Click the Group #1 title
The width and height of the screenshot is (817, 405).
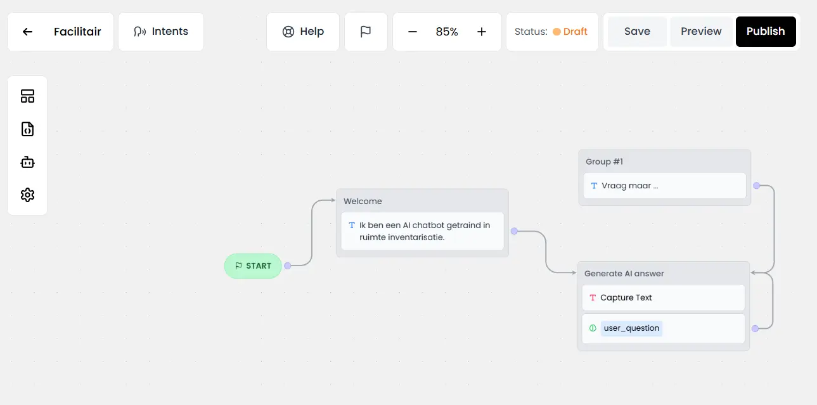tap(604, 162)
